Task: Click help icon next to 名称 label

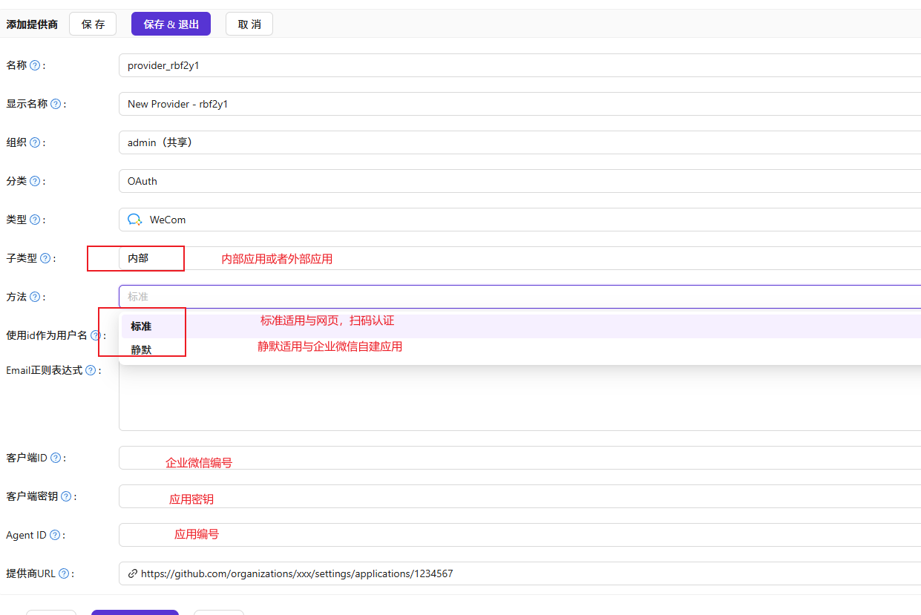Action: pos(35,65)
